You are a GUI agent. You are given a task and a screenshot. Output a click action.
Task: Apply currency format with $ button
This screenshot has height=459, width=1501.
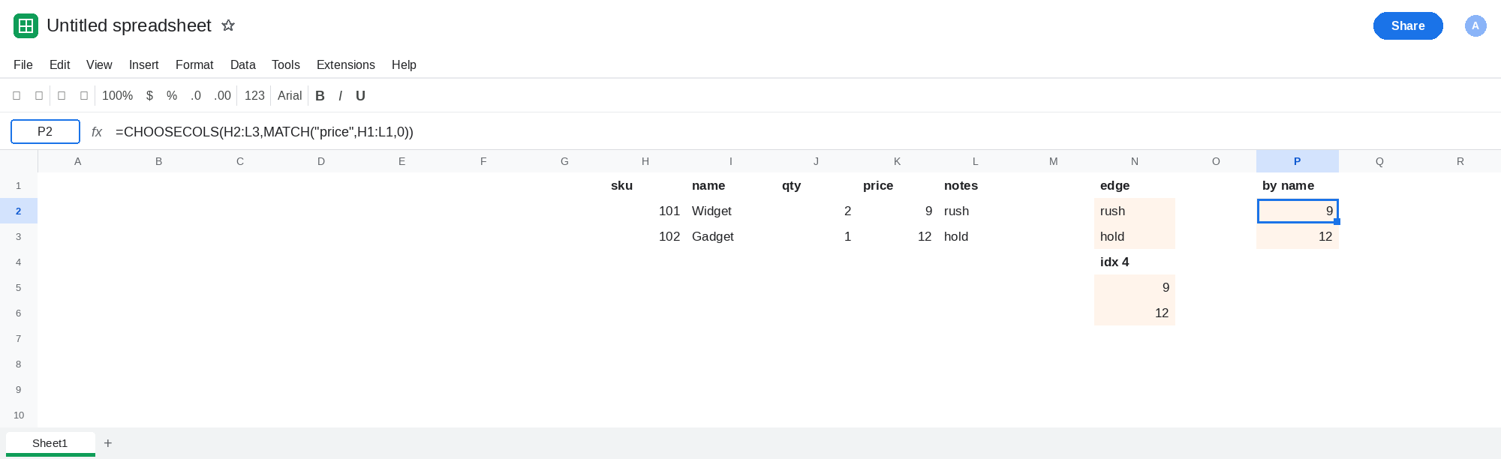coord(149,95)
